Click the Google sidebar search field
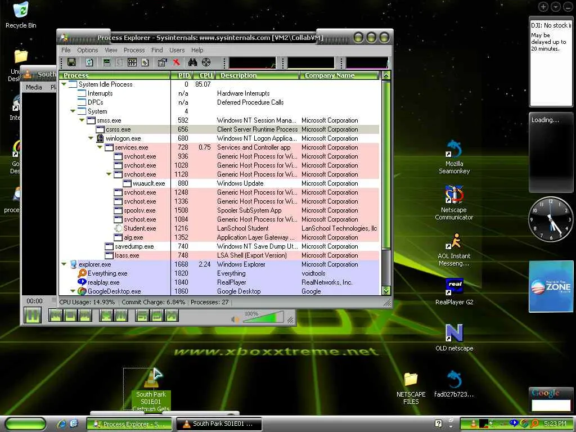 [x=551, y=406]
